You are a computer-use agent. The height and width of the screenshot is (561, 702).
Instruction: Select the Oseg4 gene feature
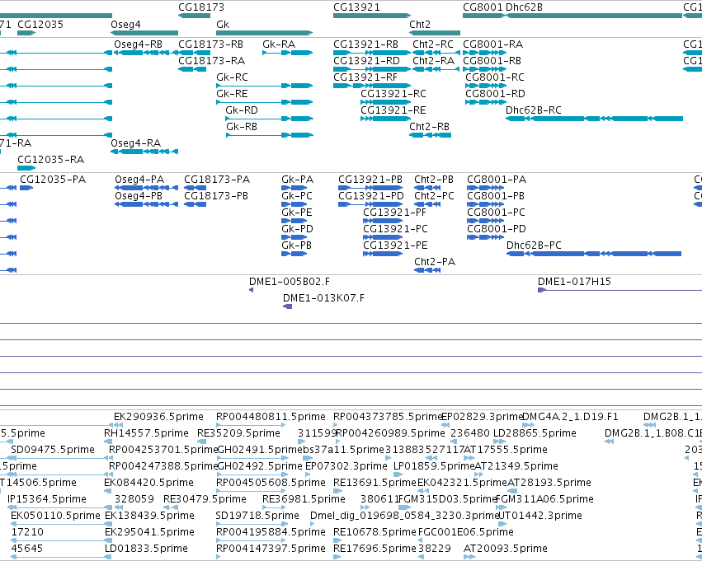pos(144,33)
